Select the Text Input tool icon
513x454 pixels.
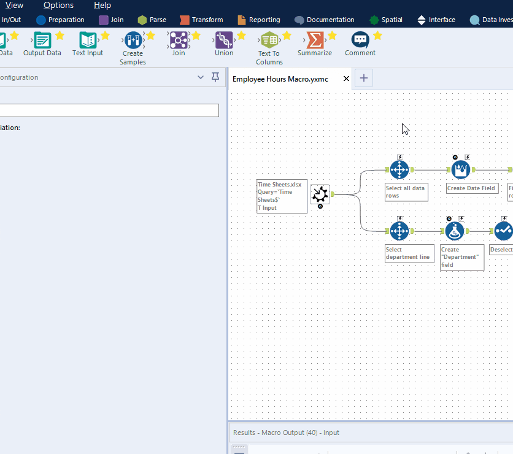click(88, 40)
